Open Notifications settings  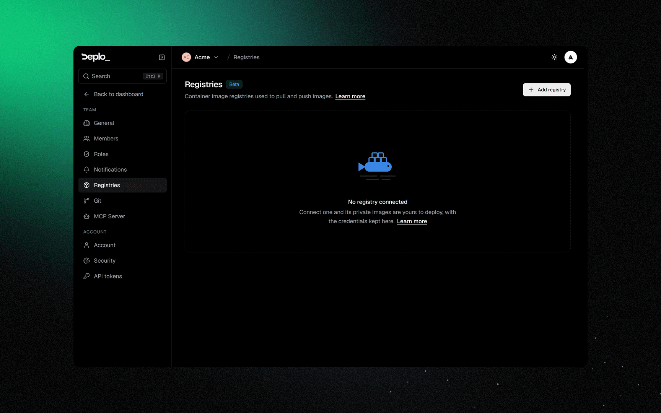(x=122, y=169)
